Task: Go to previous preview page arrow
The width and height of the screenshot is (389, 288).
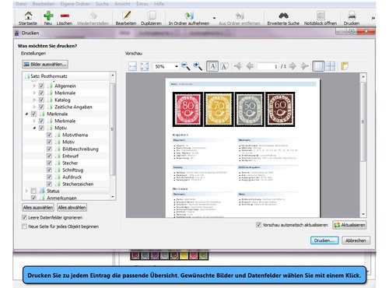Action: (x=250, y=66)
